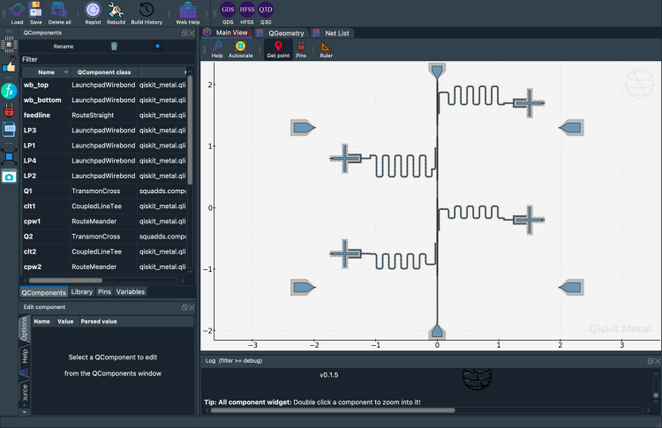Click the red plug icon in sidebar
662x428 pixels.
pos(9,110)
